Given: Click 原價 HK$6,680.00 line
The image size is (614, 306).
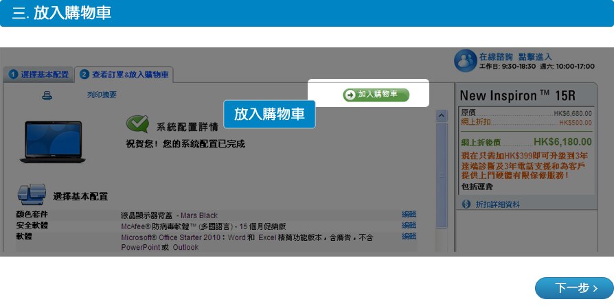Looking at the screenshot, I should pos(526,113).
